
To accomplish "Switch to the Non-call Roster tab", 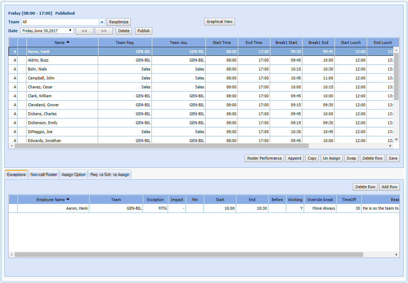I will [x=44, y=175].
